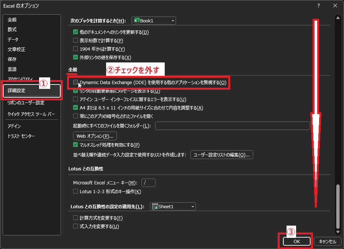Uncheck the Dynamic Data Exchange (DDE) checkbox

(x=75, y=82)
